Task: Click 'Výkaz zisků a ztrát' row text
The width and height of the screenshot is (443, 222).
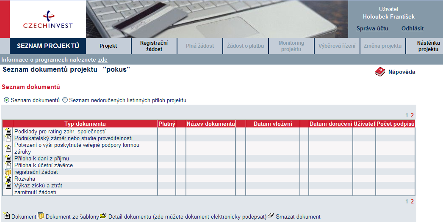Action: click(x=38, y=185)
